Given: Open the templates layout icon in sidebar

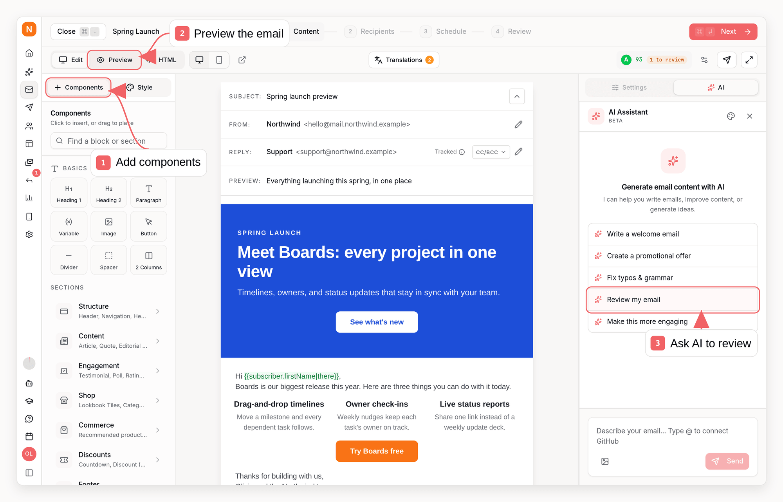Looking at the screenshot, I should coord(29,144).
